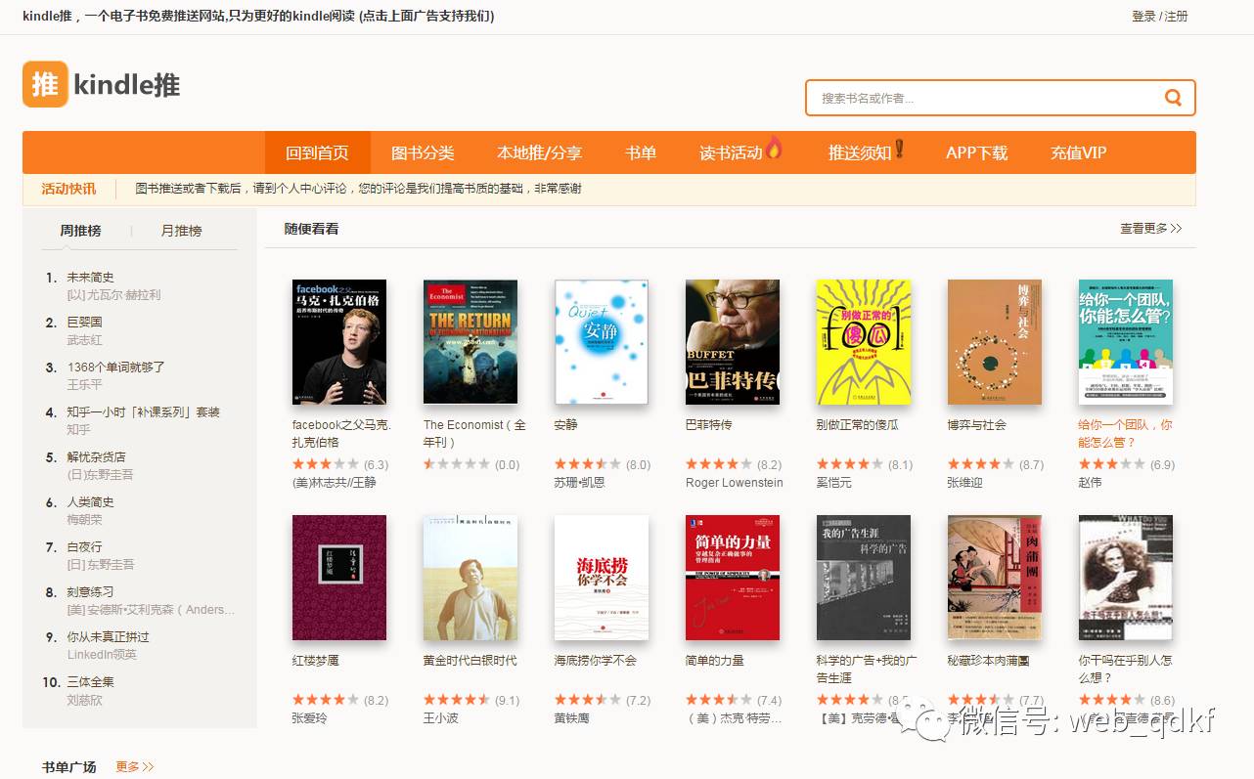Open the title link 博弈与社会

coord(977,425)
